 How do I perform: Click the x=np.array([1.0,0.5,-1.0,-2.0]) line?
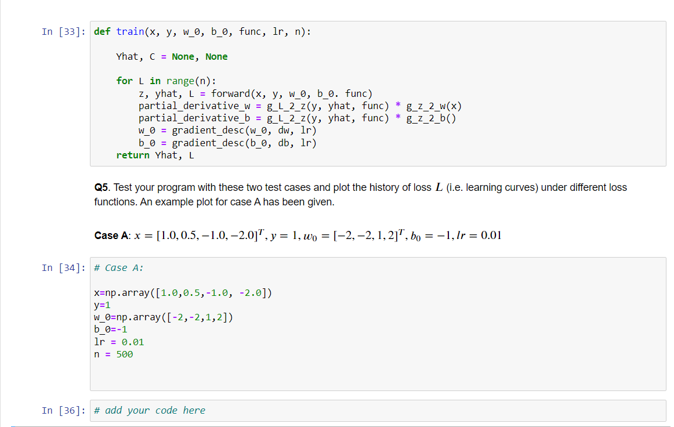point(183,293)
